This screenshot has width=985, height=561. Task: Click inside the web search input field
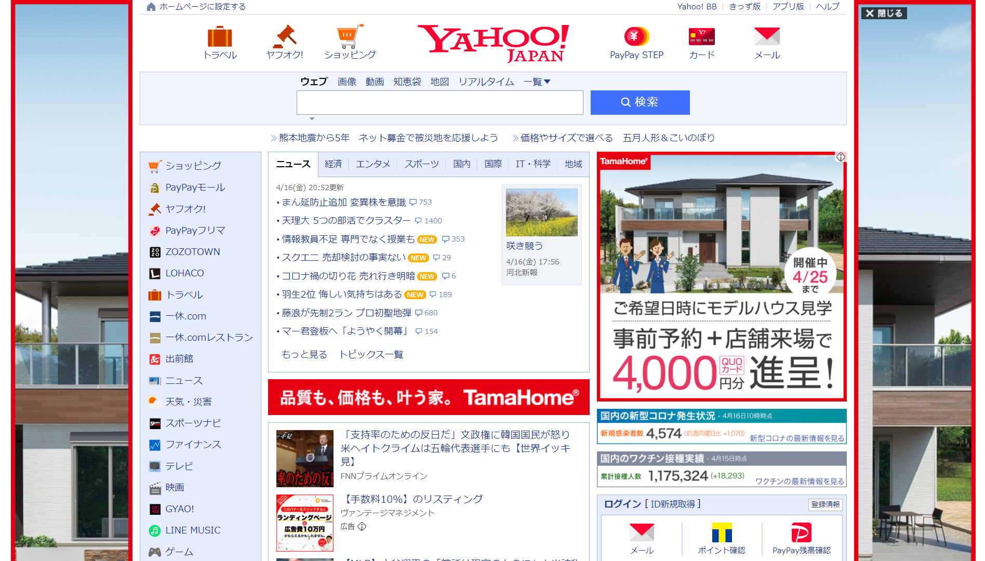click(440, 102)
